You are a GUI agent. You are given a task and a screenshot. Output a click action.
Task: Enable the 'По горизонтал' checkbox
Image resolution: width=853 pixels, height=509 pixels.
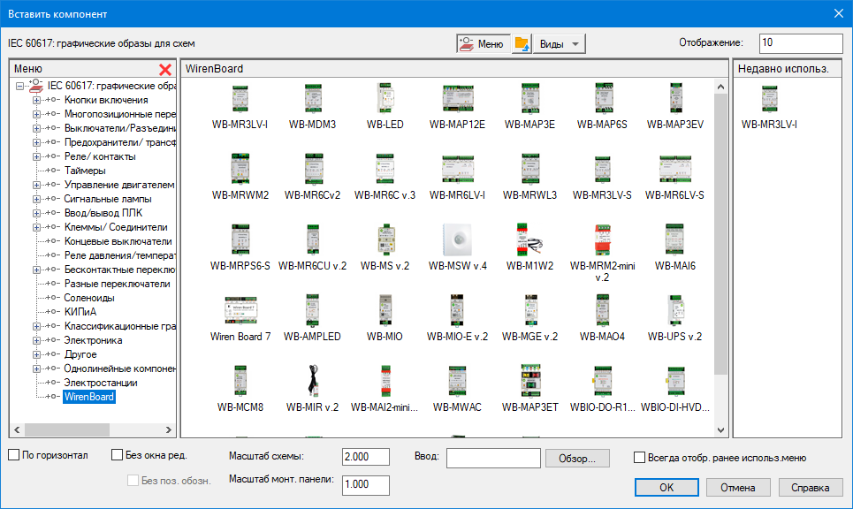[14, 456]
